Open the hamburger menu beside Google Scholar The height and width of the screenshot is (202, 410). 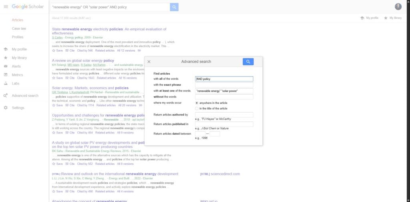click(x=6, y=7)
